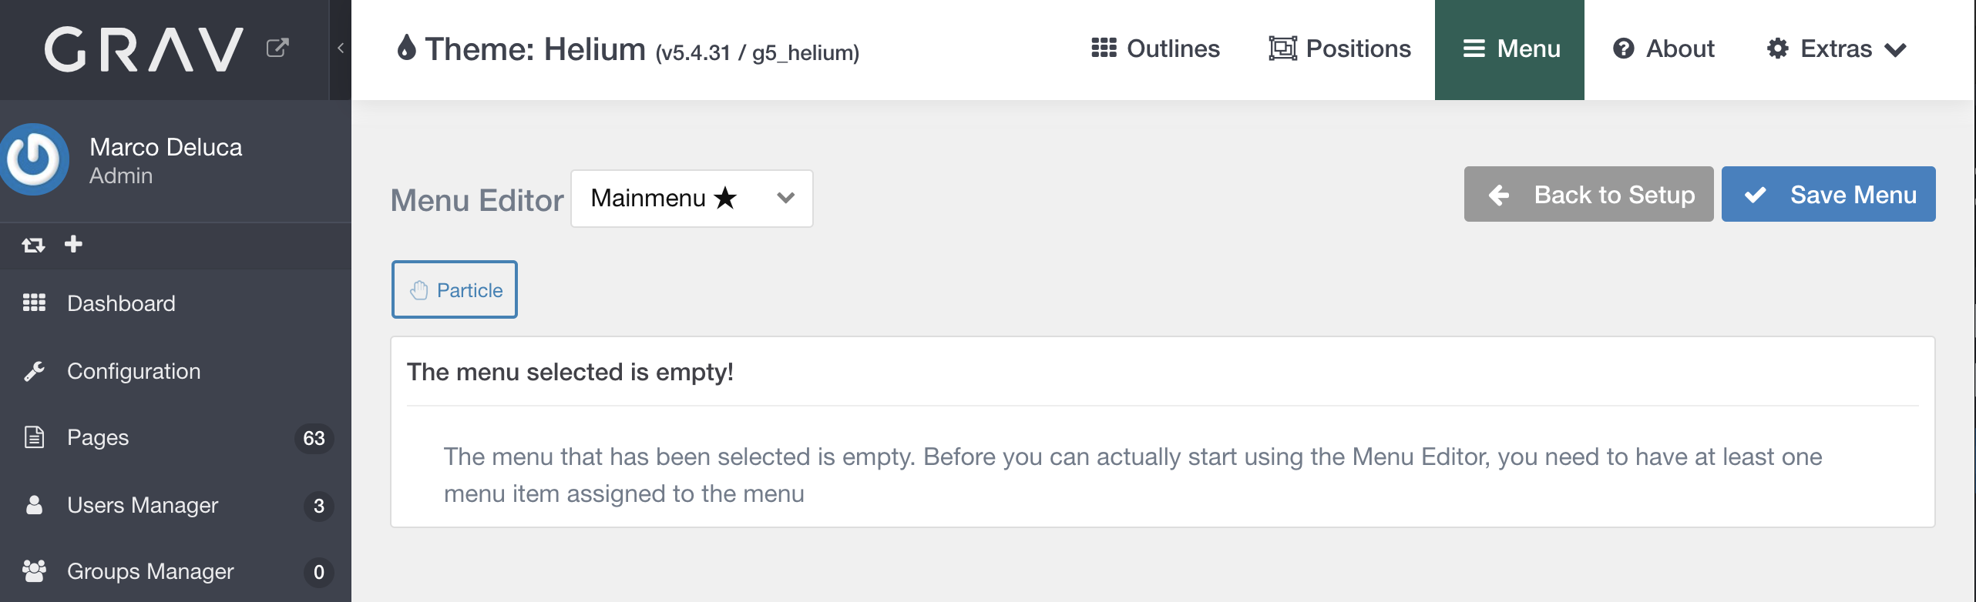Open the About section
1976x602 pixels.
click(1662, 48)
